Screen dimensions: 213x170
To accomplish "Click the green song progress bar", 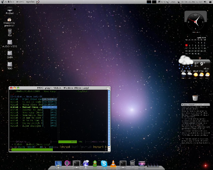I will point(32,150).
